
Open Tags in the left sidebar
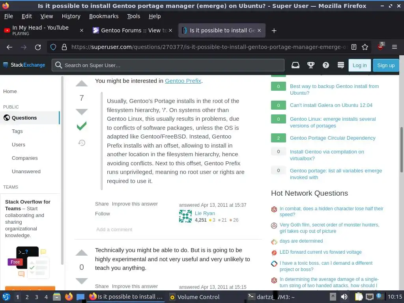point(17,131)
